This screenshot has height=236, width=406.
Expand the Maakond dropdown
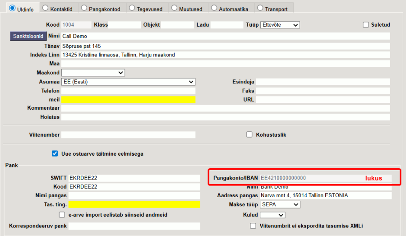click(x=93, y=73)
